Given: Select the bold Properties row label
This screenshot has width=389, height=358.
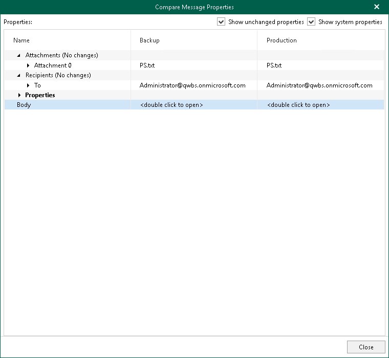Looking at the screenshot, I should (40, 95).
